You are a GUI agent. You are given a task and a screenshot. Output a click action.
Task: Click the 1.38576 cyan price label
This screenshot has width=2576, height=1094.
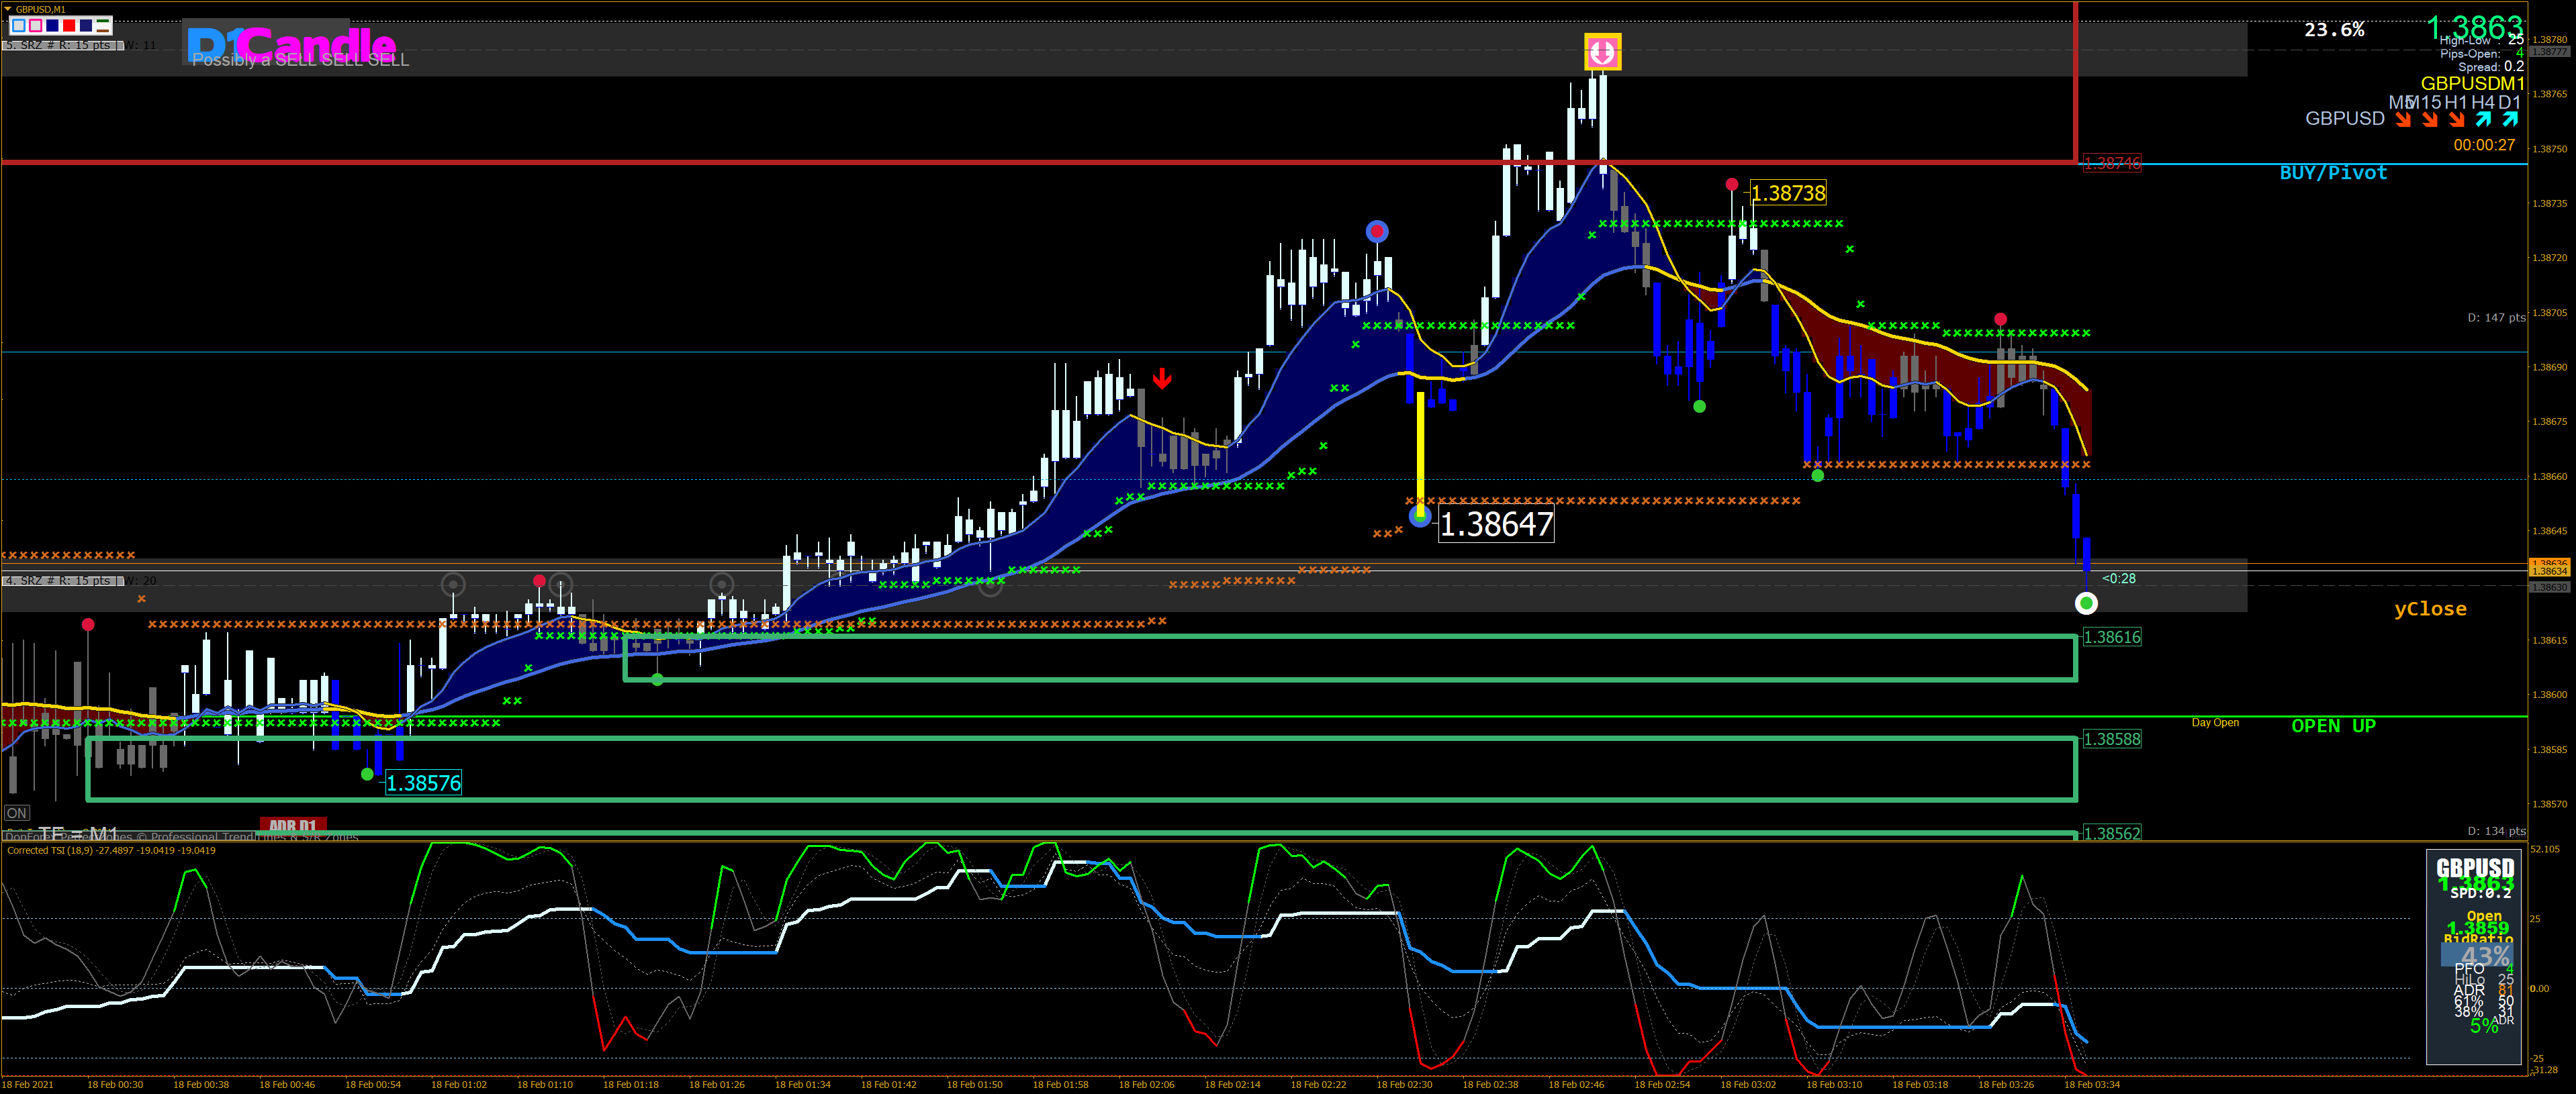423,783
